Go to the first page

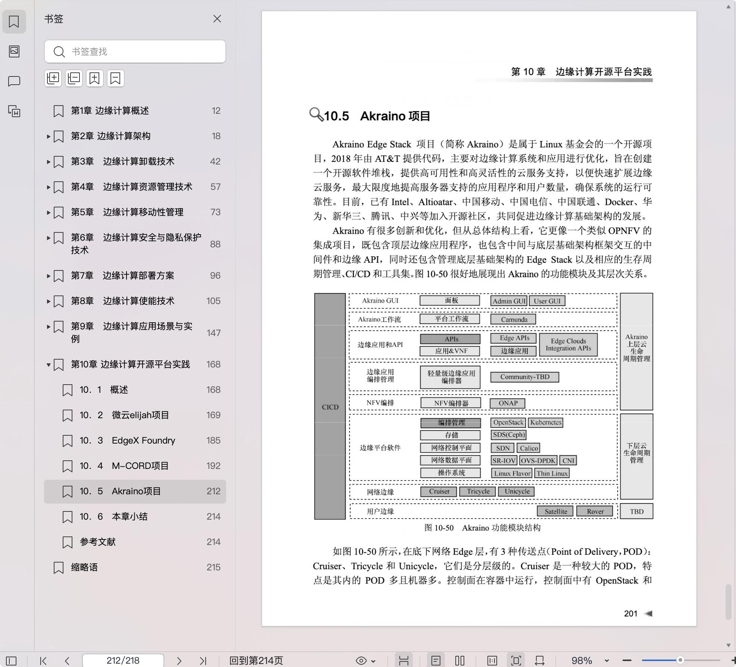pos(43,661)
